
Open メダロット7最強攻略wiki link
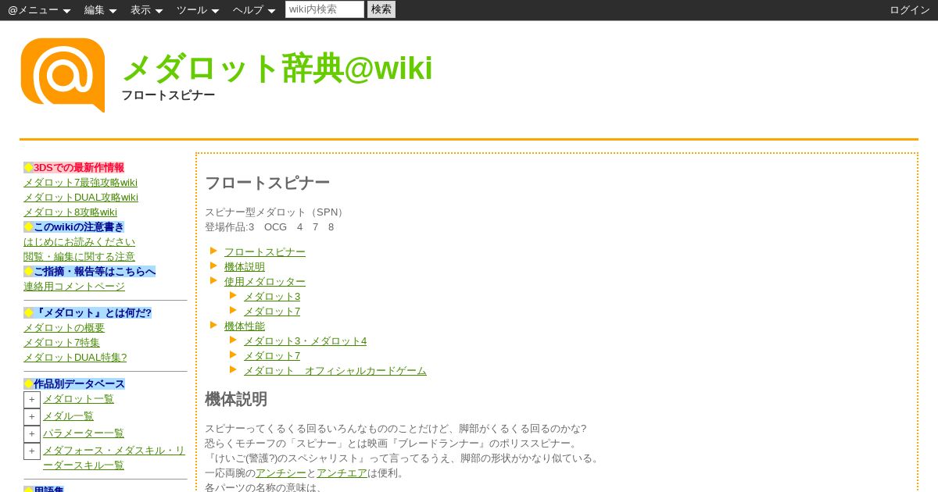click(81, 183)
